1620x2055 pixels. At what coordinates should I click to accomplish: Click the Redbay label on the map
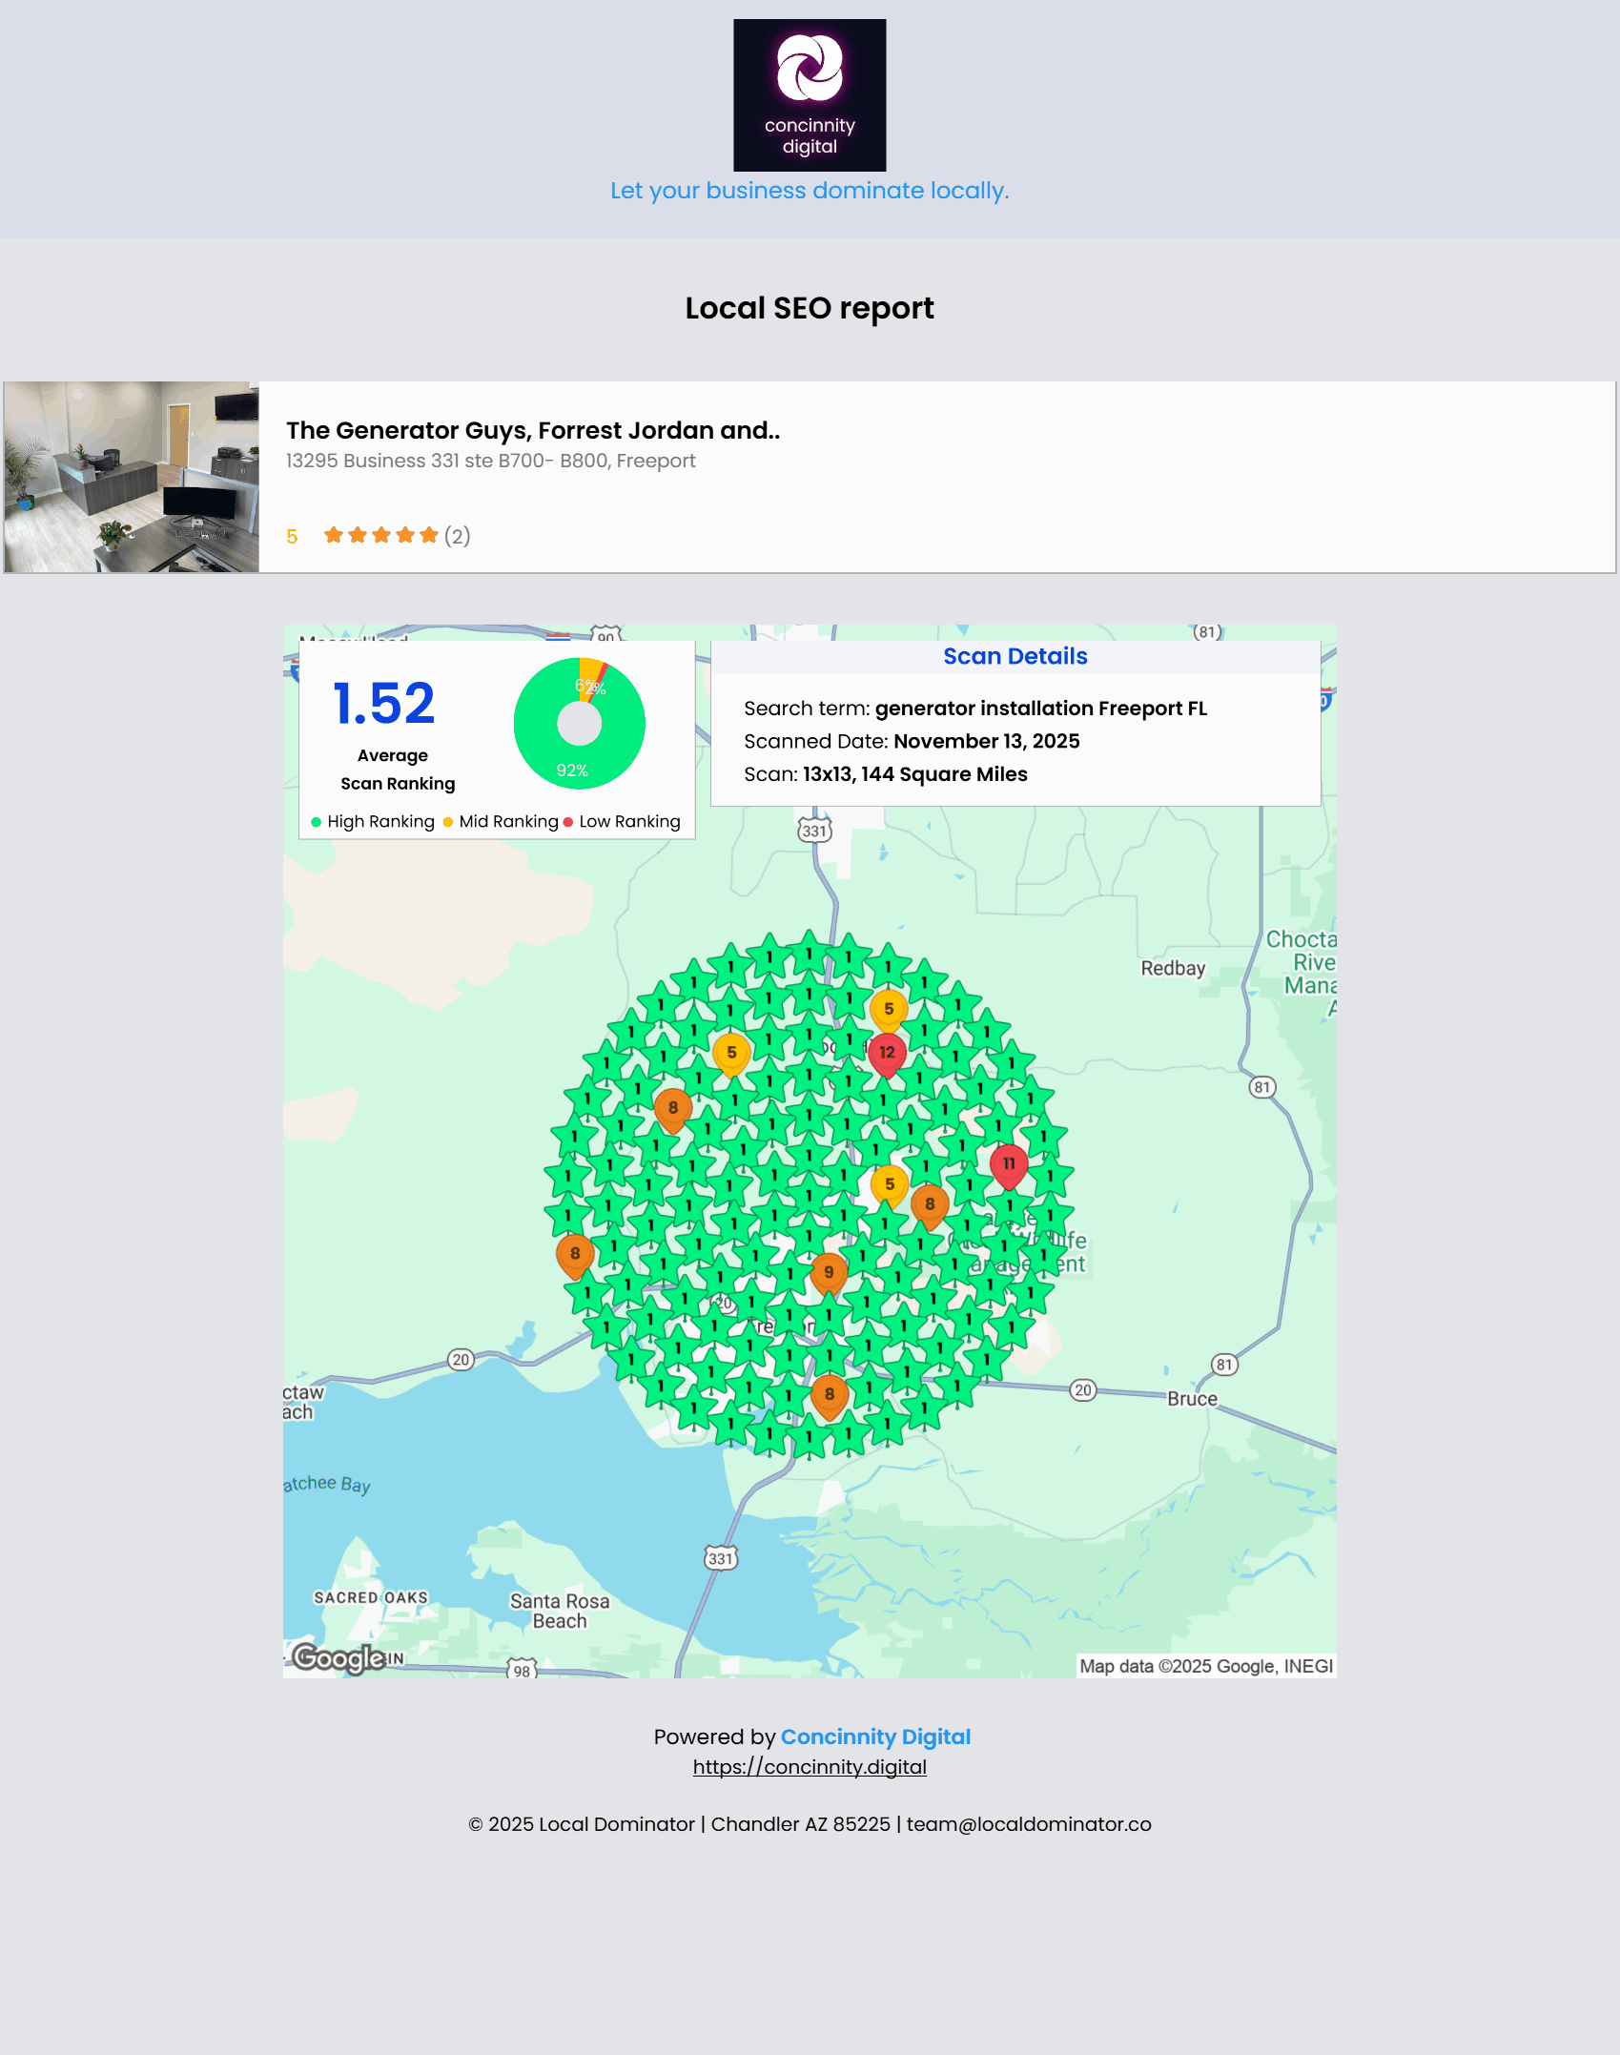1173,968
